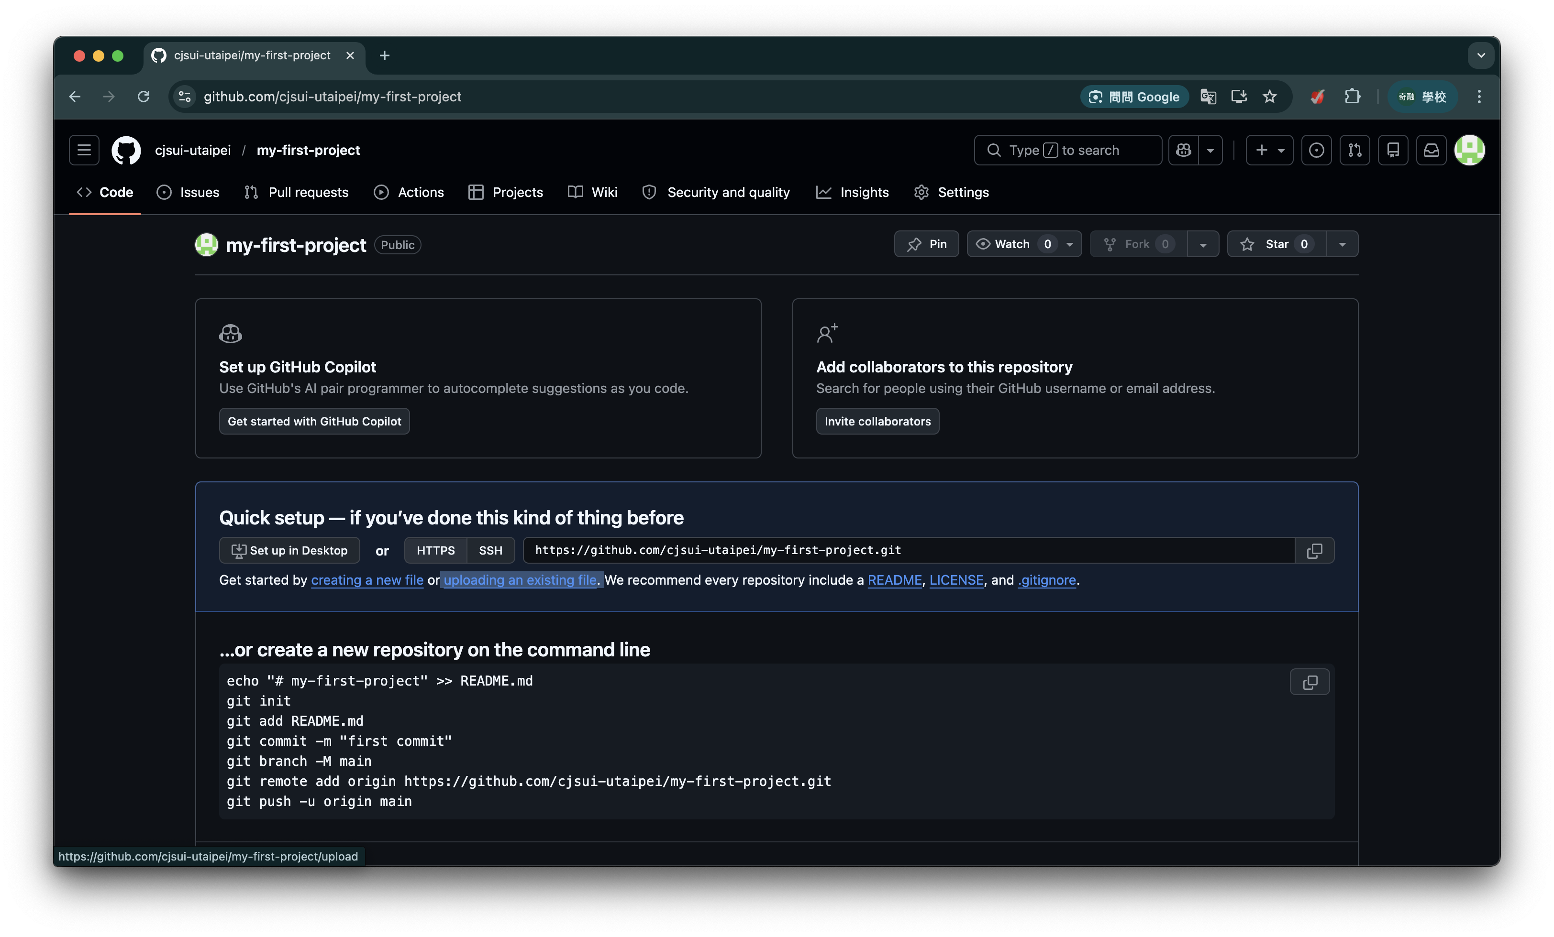The image size is (1554, 937).
Task: Open the Insights tab
Action: pyautogui.click(x=852, y=192)
